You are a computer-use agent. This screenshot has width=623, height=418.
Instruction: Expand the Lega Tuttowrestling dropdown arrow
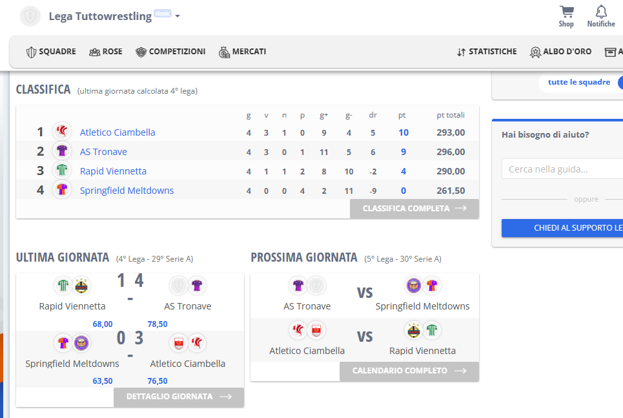coord(178,16)
